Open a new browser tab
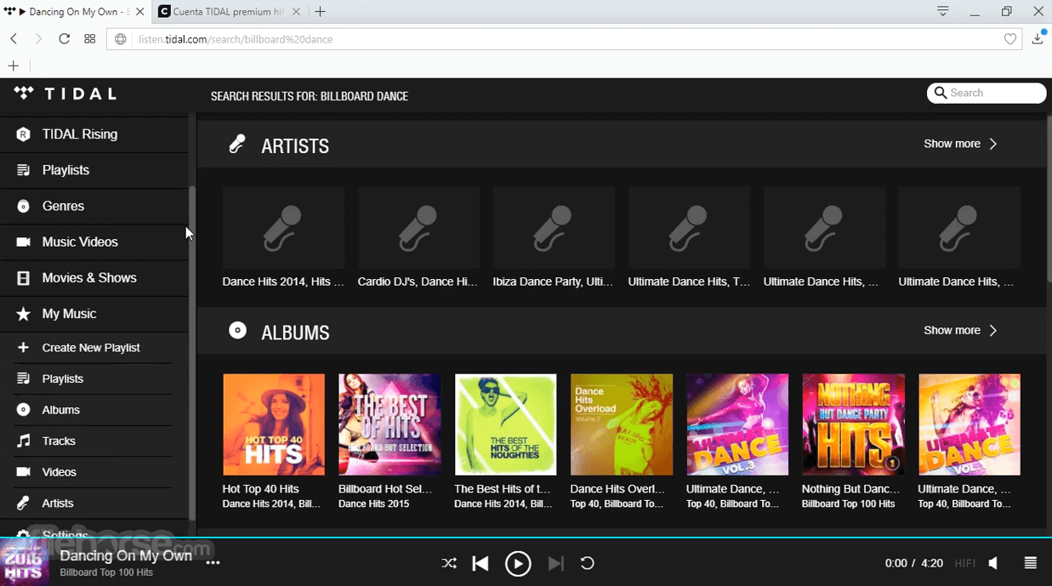This screenshot has width=1052, height=586. tap(320, 12)
